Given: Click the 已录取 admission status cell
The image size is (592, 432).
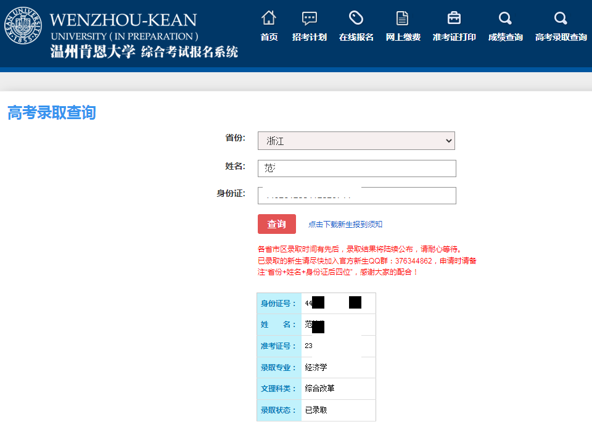Looking at the screenshot, I should 316,410.
